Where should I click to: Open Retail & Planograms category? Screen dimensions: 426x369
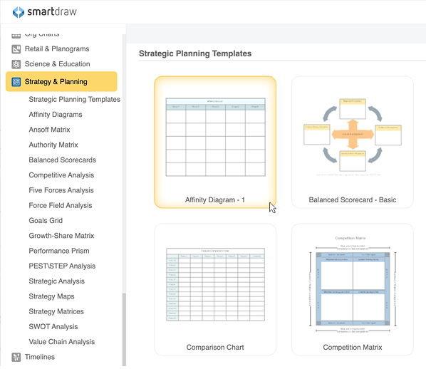coord(57,49)
